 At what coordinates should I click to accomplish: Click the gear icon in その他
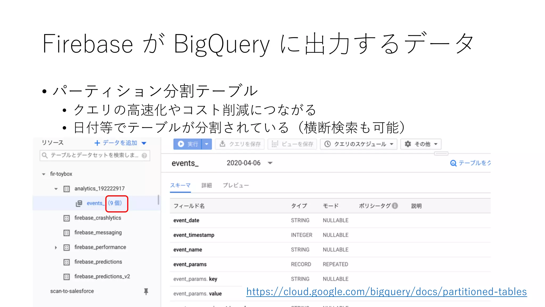(x=408, y=144)
